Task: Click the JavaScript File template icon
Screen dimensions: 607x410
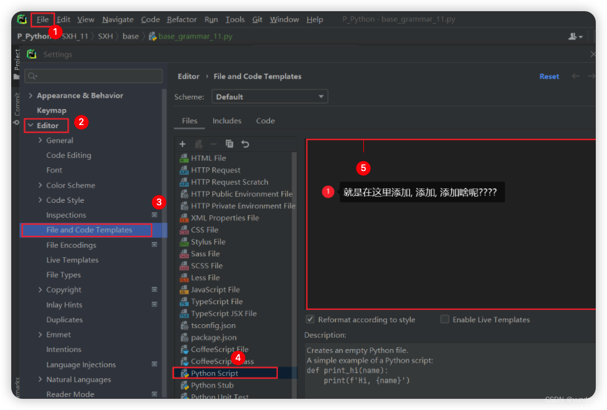Action: (184, 290)
